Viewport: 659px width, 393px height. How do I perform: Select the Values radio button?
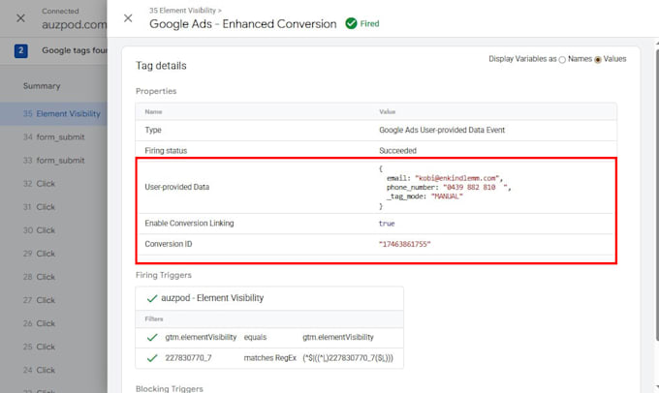[x=598, y=60]
